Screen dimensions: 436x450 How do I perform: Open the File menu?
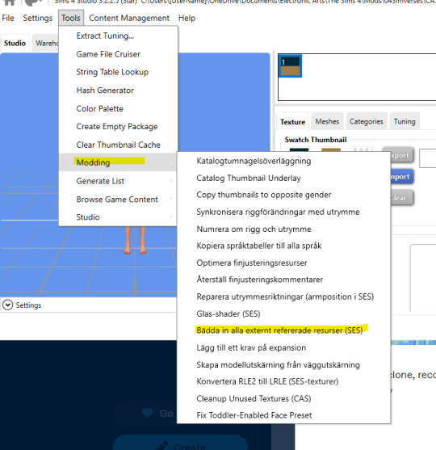(8, 18)
